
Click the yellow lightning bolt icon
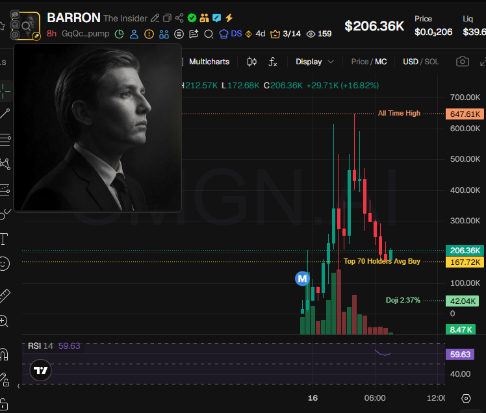point(229,18)
